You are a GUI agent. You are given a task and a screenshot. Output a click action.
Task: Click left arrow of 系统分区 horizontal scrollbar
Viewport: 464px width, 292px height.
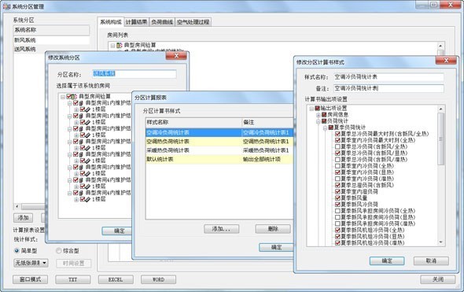(17, 206)
